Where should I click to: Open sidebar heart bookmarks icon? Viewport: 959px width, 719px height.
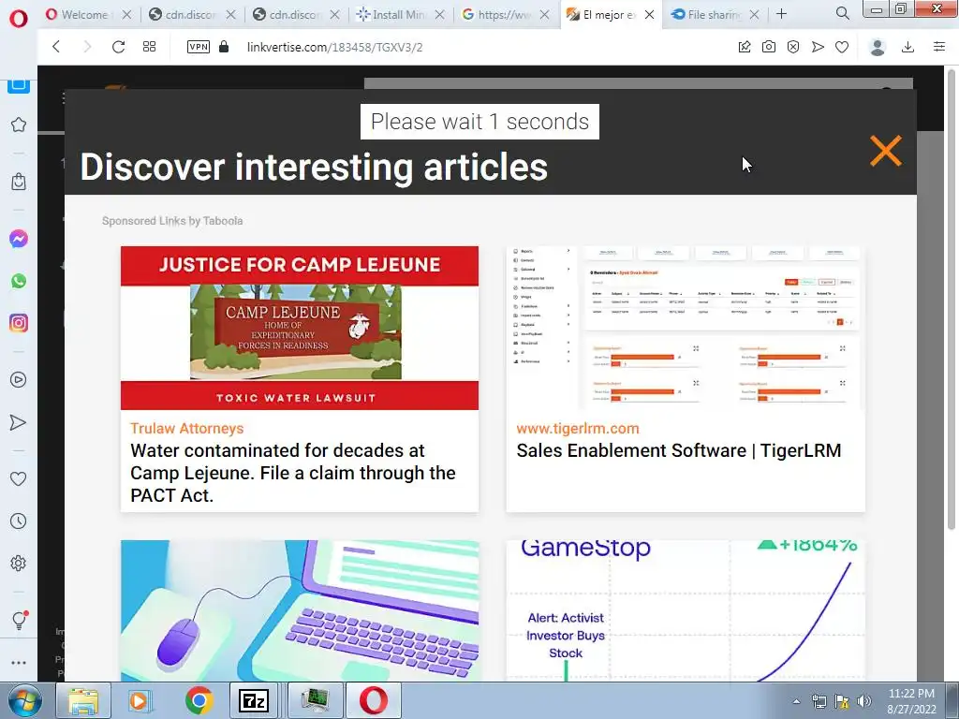point(19,478)
